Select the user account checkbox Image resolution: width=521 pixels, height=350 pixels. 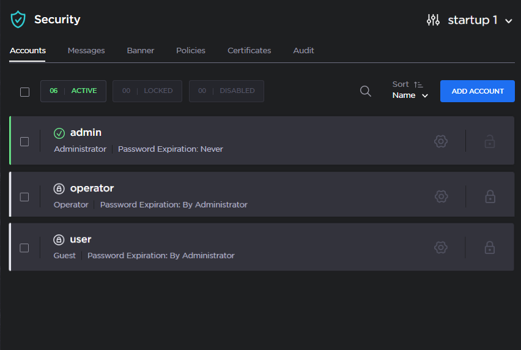pos(24,248)
